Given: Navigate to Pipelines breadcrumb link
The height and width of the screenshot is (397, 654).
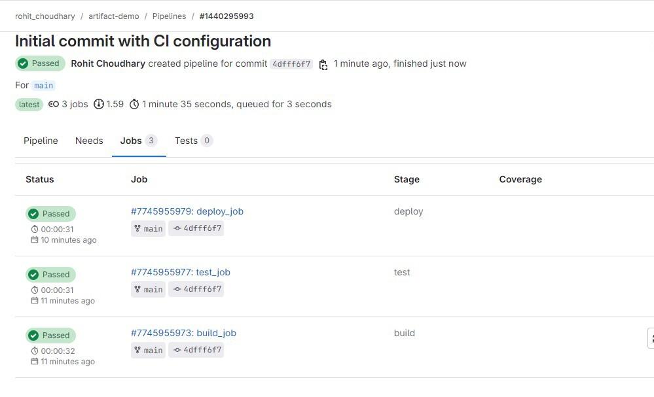Looking at the screenshot, I should pyautogui.click(x=169, y=16).
